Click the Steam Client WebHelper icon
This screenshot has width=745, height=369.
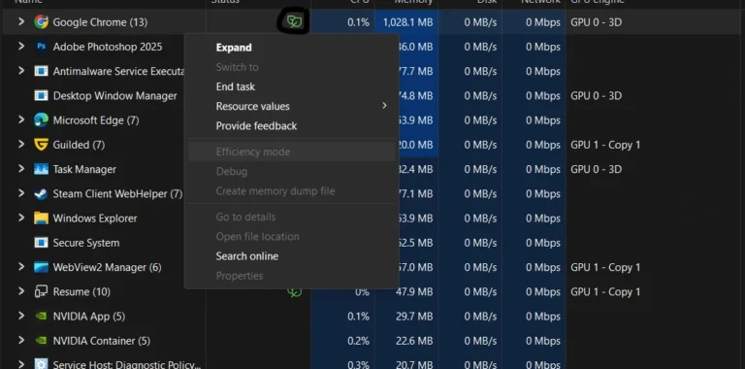click(42, 194)
